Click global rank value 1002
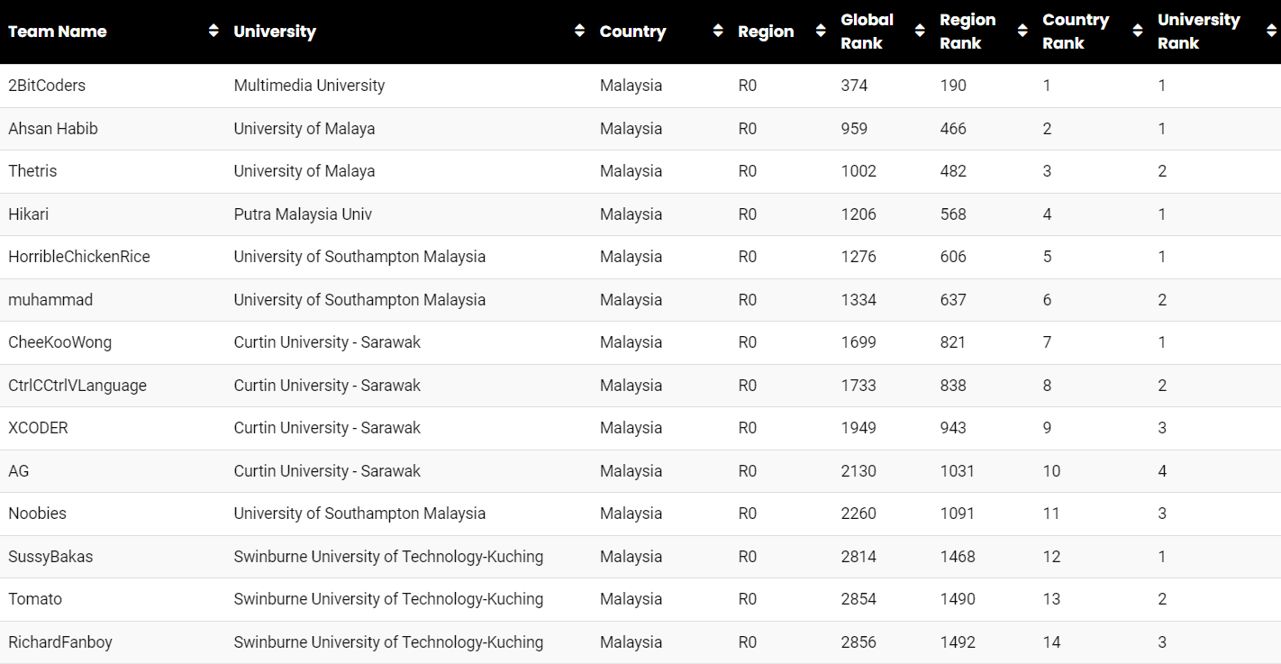This screenshot has height=664, width=1281. click(x=859, y=171)
